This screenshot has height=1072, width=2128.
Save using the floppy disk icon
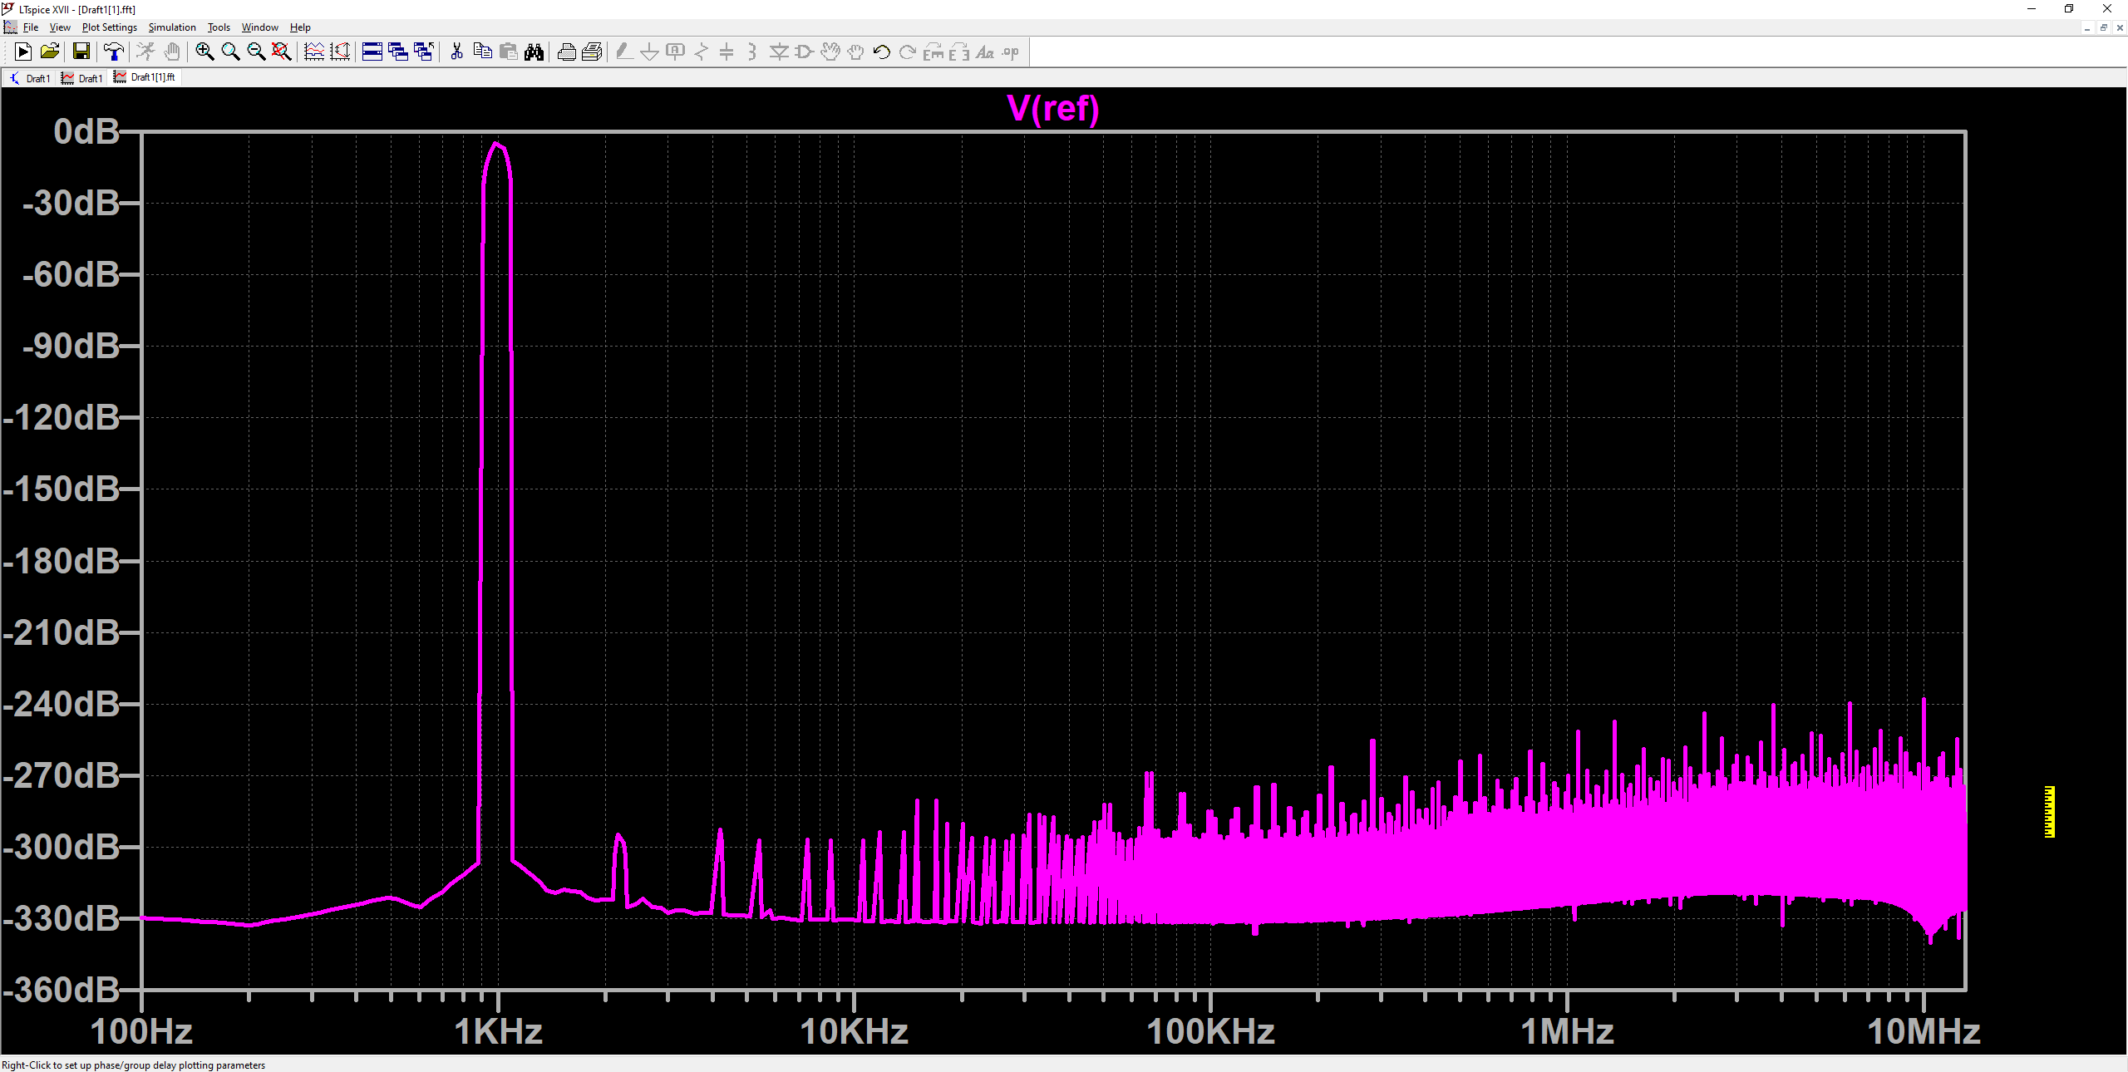tap(81, 52)
